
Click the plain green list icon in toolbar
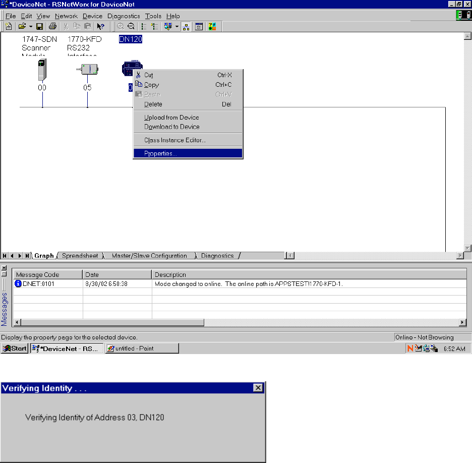click(x=144, y=27)
